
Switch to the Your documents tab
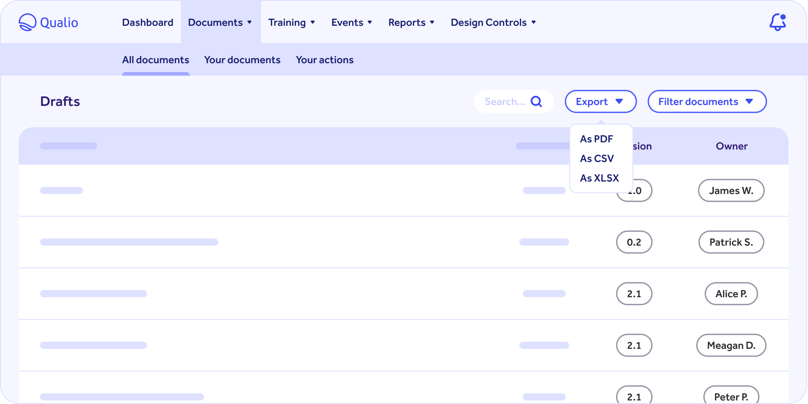[242, 60]
